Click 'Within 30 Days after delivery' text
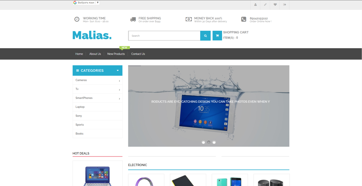This screenshot has width=362, height=186. tap(211, 22)
